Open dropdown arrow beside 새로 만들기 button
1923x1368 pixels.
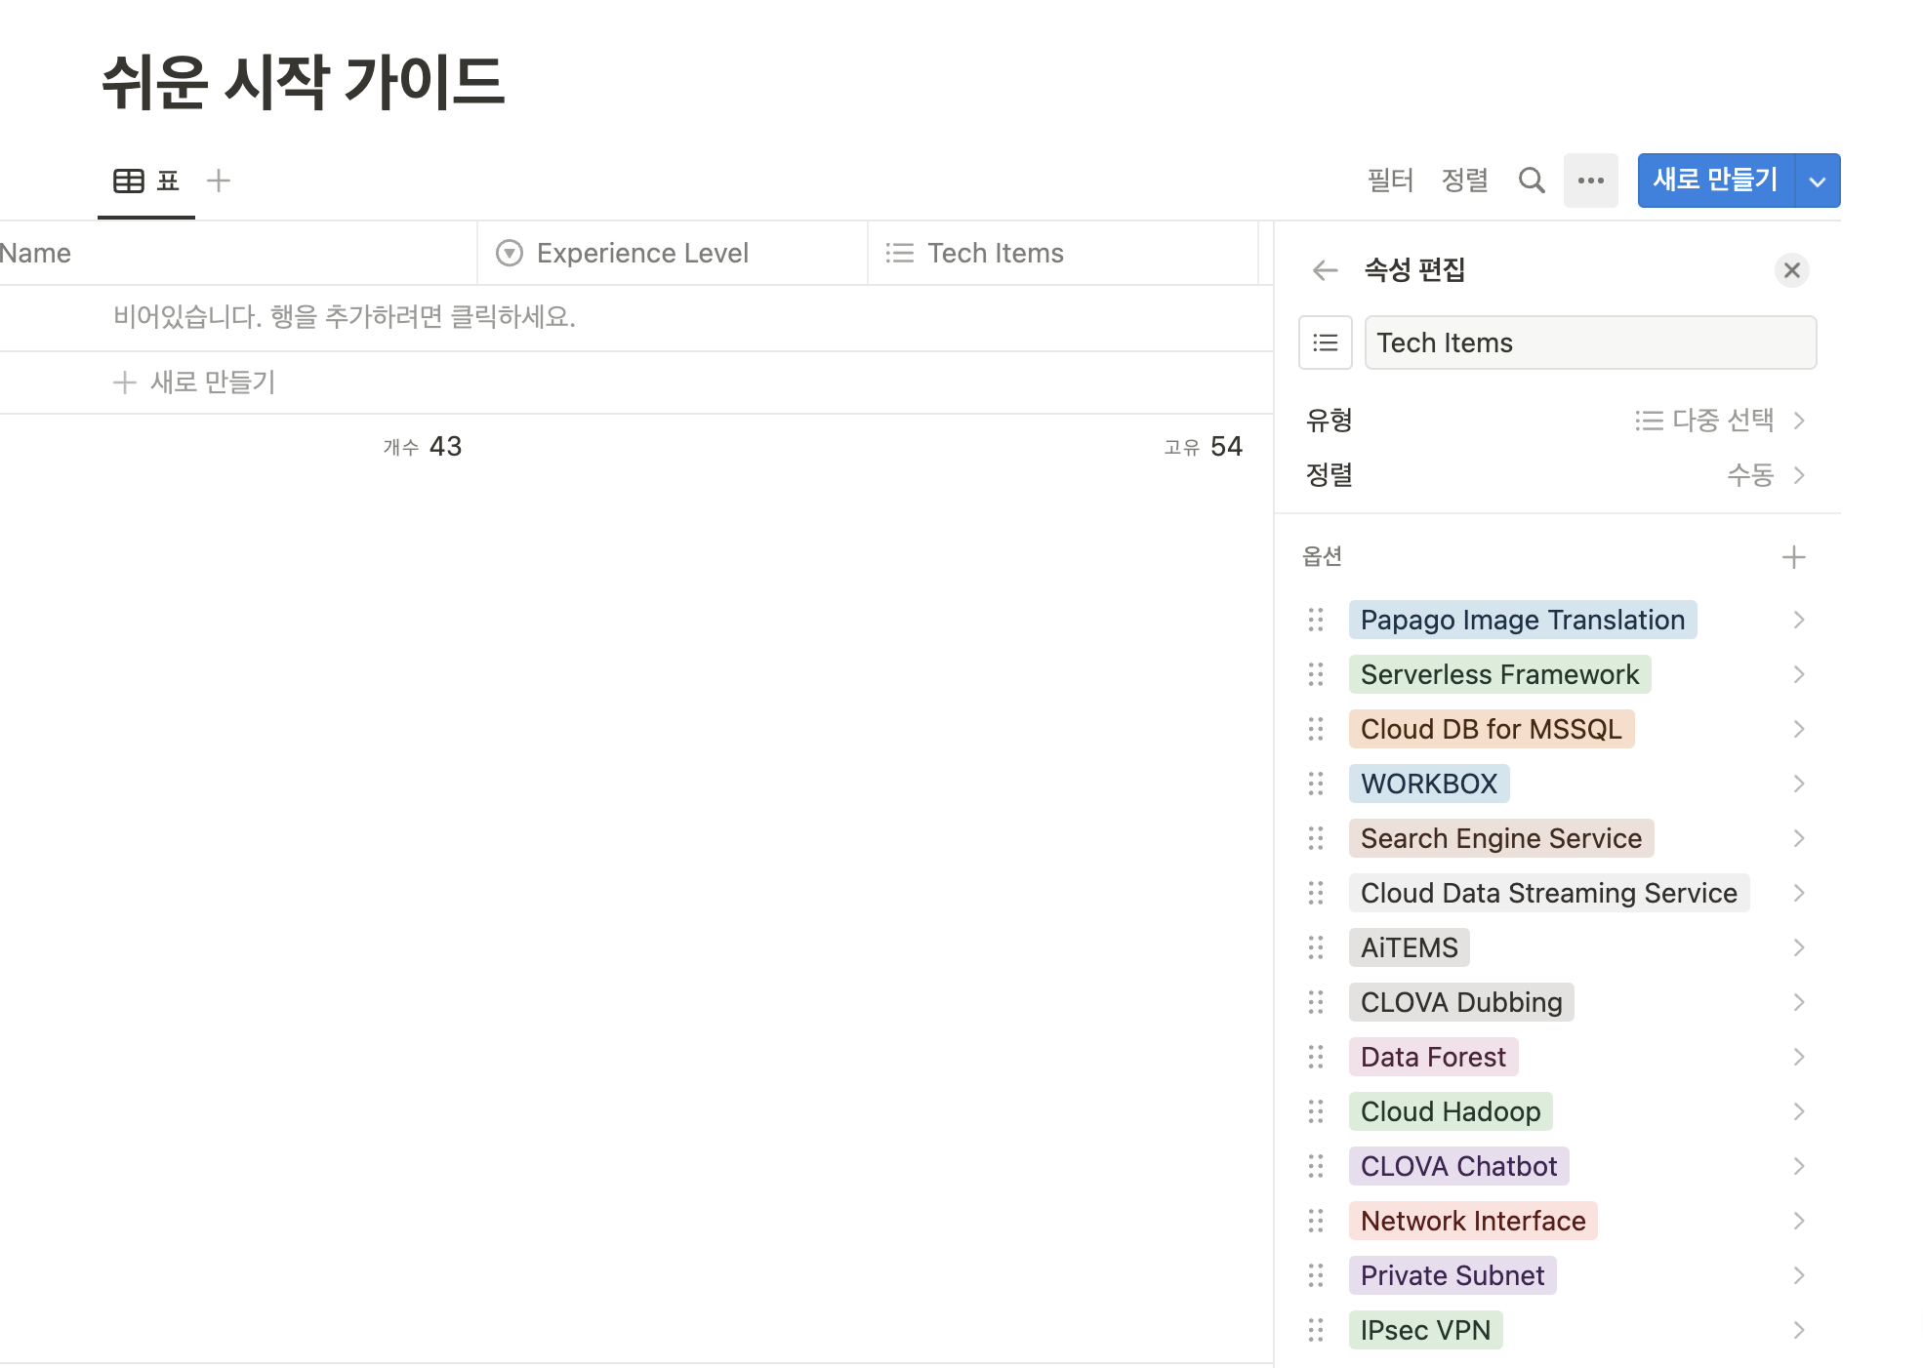click(1817, 181)
